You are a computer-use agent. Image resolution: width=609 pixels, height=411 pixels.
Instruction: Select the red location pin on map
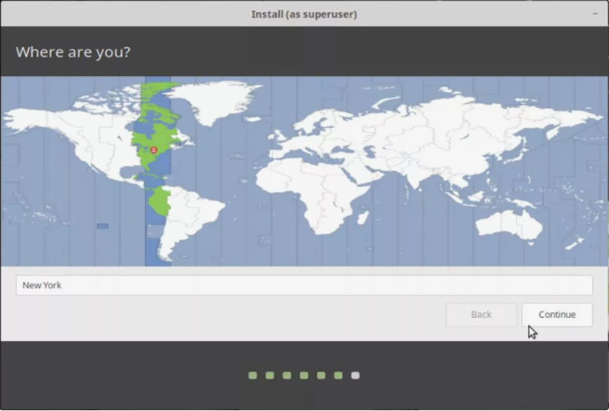[154, 150]
